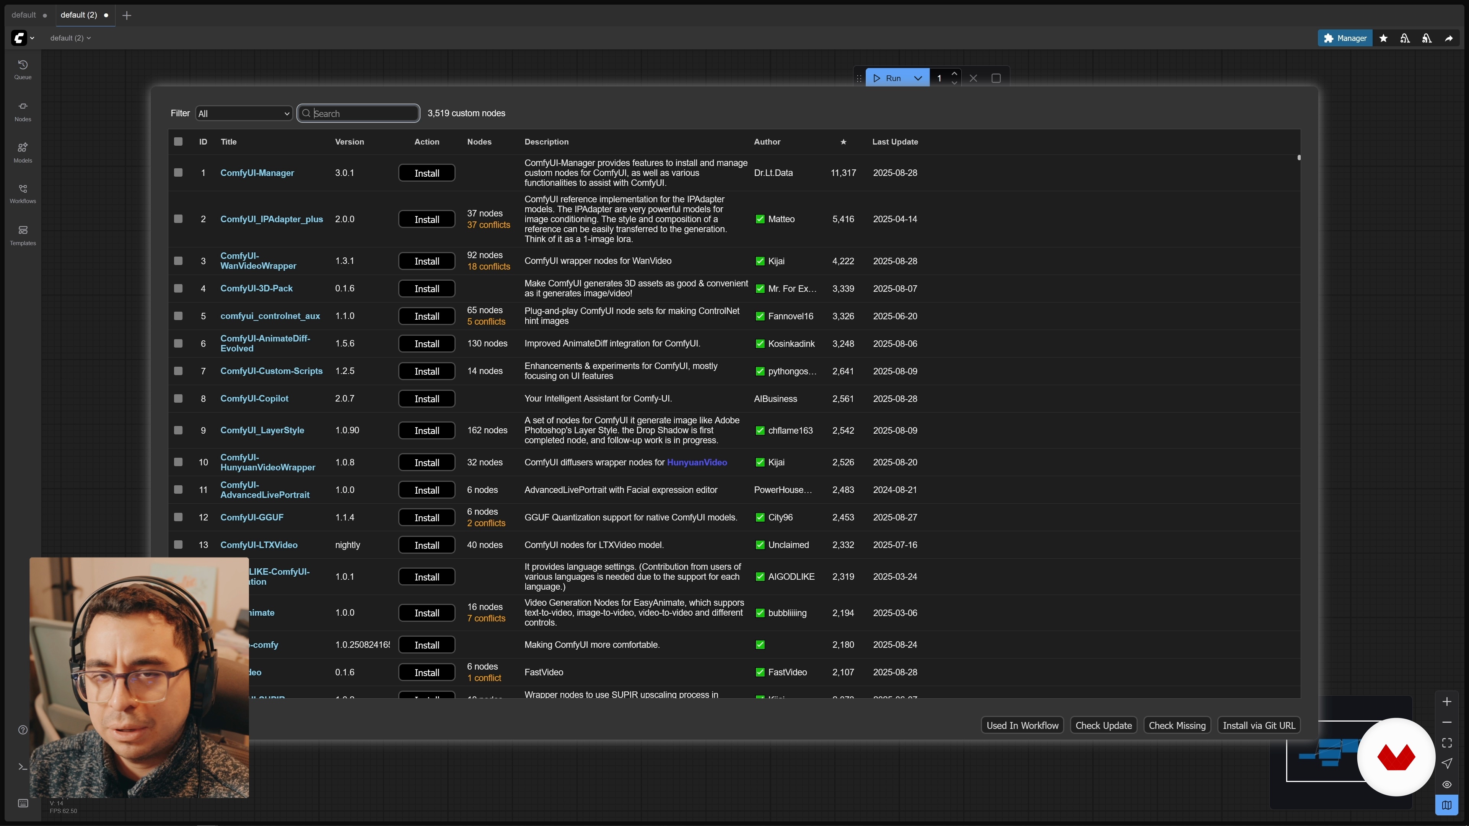
Task: Open the Nodes library sidebar
Action: click(23, 111)
